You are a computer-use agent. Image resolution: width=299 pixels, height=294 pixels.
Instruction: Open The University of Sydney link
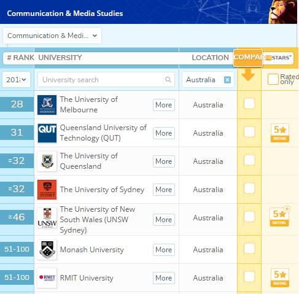[x=102, y=190]
